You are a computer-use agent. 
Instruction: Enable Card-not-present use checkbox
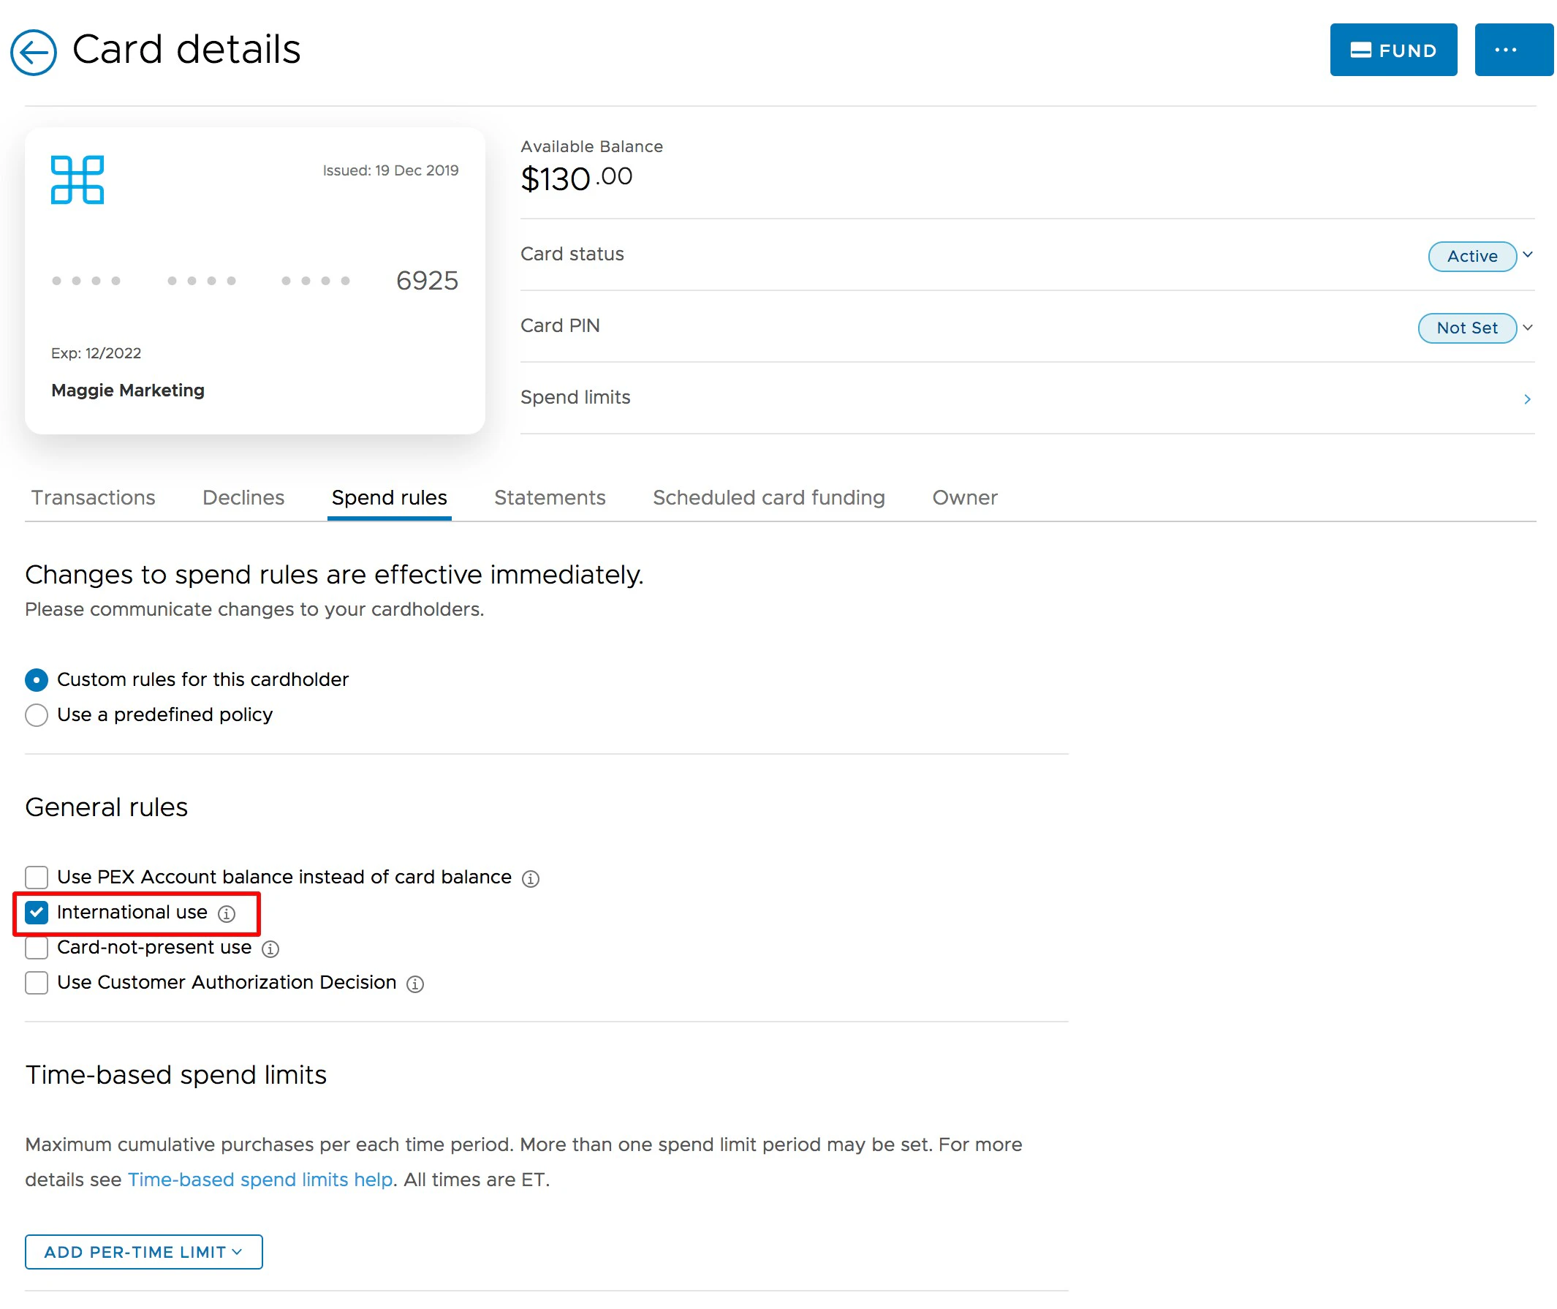pyautogui.click(x=37, y=949)
